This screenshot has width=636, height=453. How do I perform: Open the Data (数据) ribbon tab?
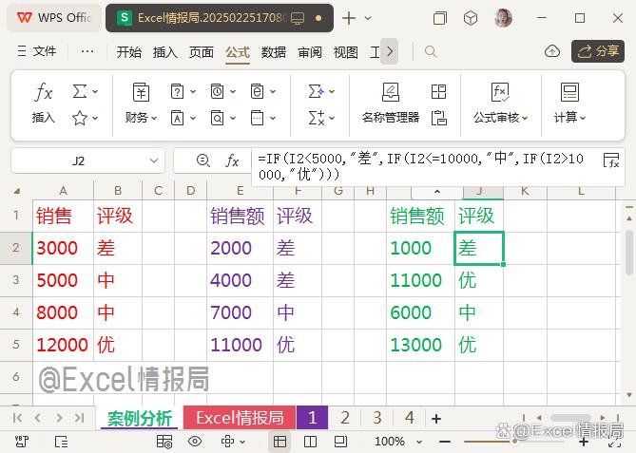click(274, 52)
